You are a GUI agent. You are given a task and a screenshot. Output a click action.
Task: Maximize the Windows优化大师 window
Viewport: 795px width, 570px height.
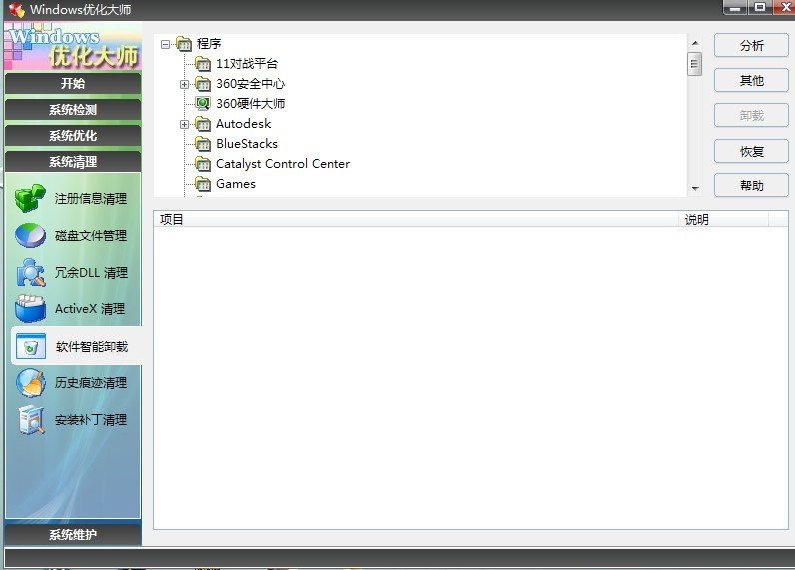[759, 7]
